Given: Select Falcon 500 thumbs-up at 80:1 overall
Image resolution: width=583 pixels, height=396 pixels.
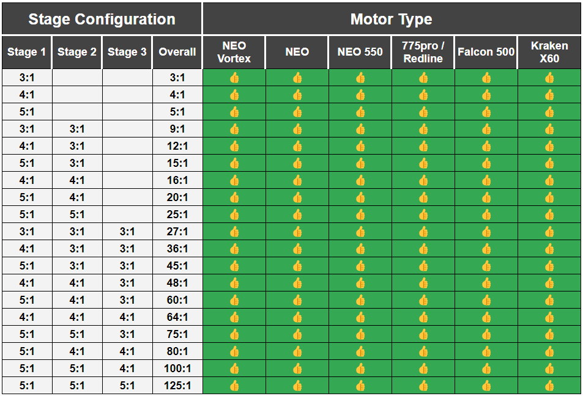Looking at the screenshot, I should coord(486,351).
